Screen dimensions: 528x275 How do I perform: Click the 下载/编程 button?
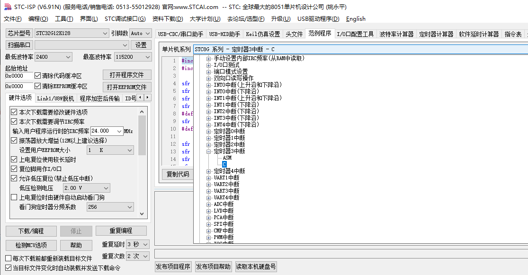click(31, 231)
